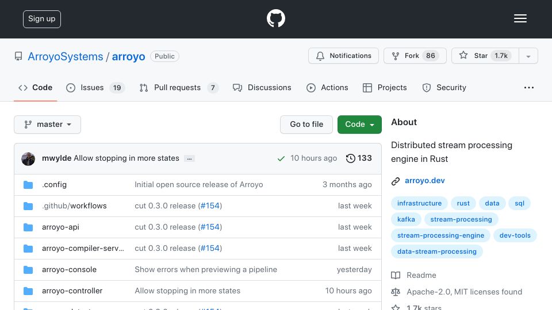
Task: Expand the commit message ellipsis
Action: (x=189, y=159)
